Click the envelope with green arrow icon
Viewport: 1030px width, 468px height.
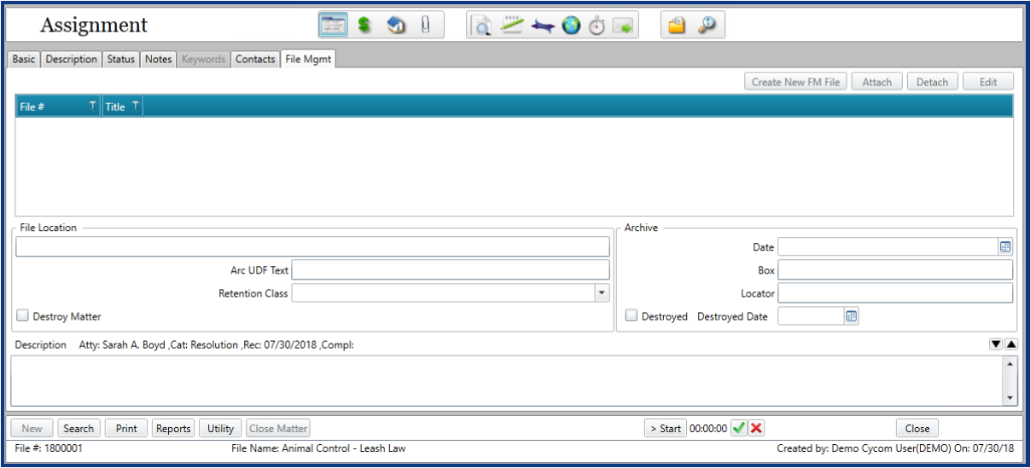624,26
